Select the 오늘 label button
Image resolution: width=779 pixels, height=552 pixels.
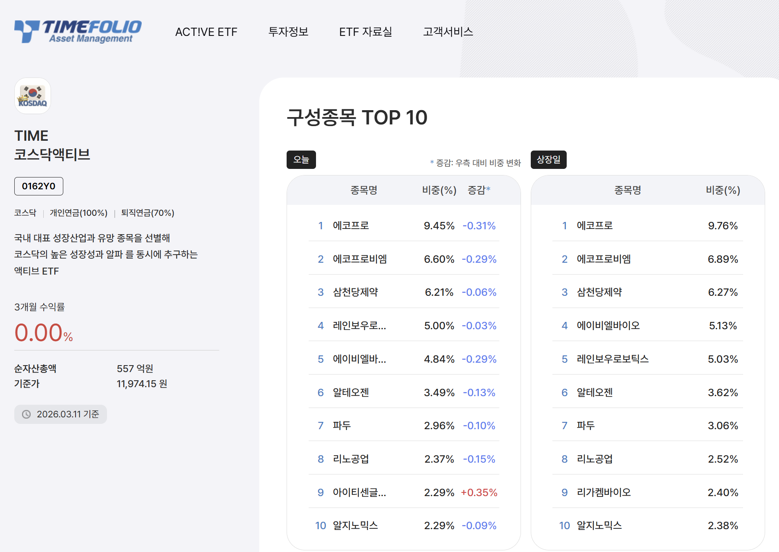[301, 160]
